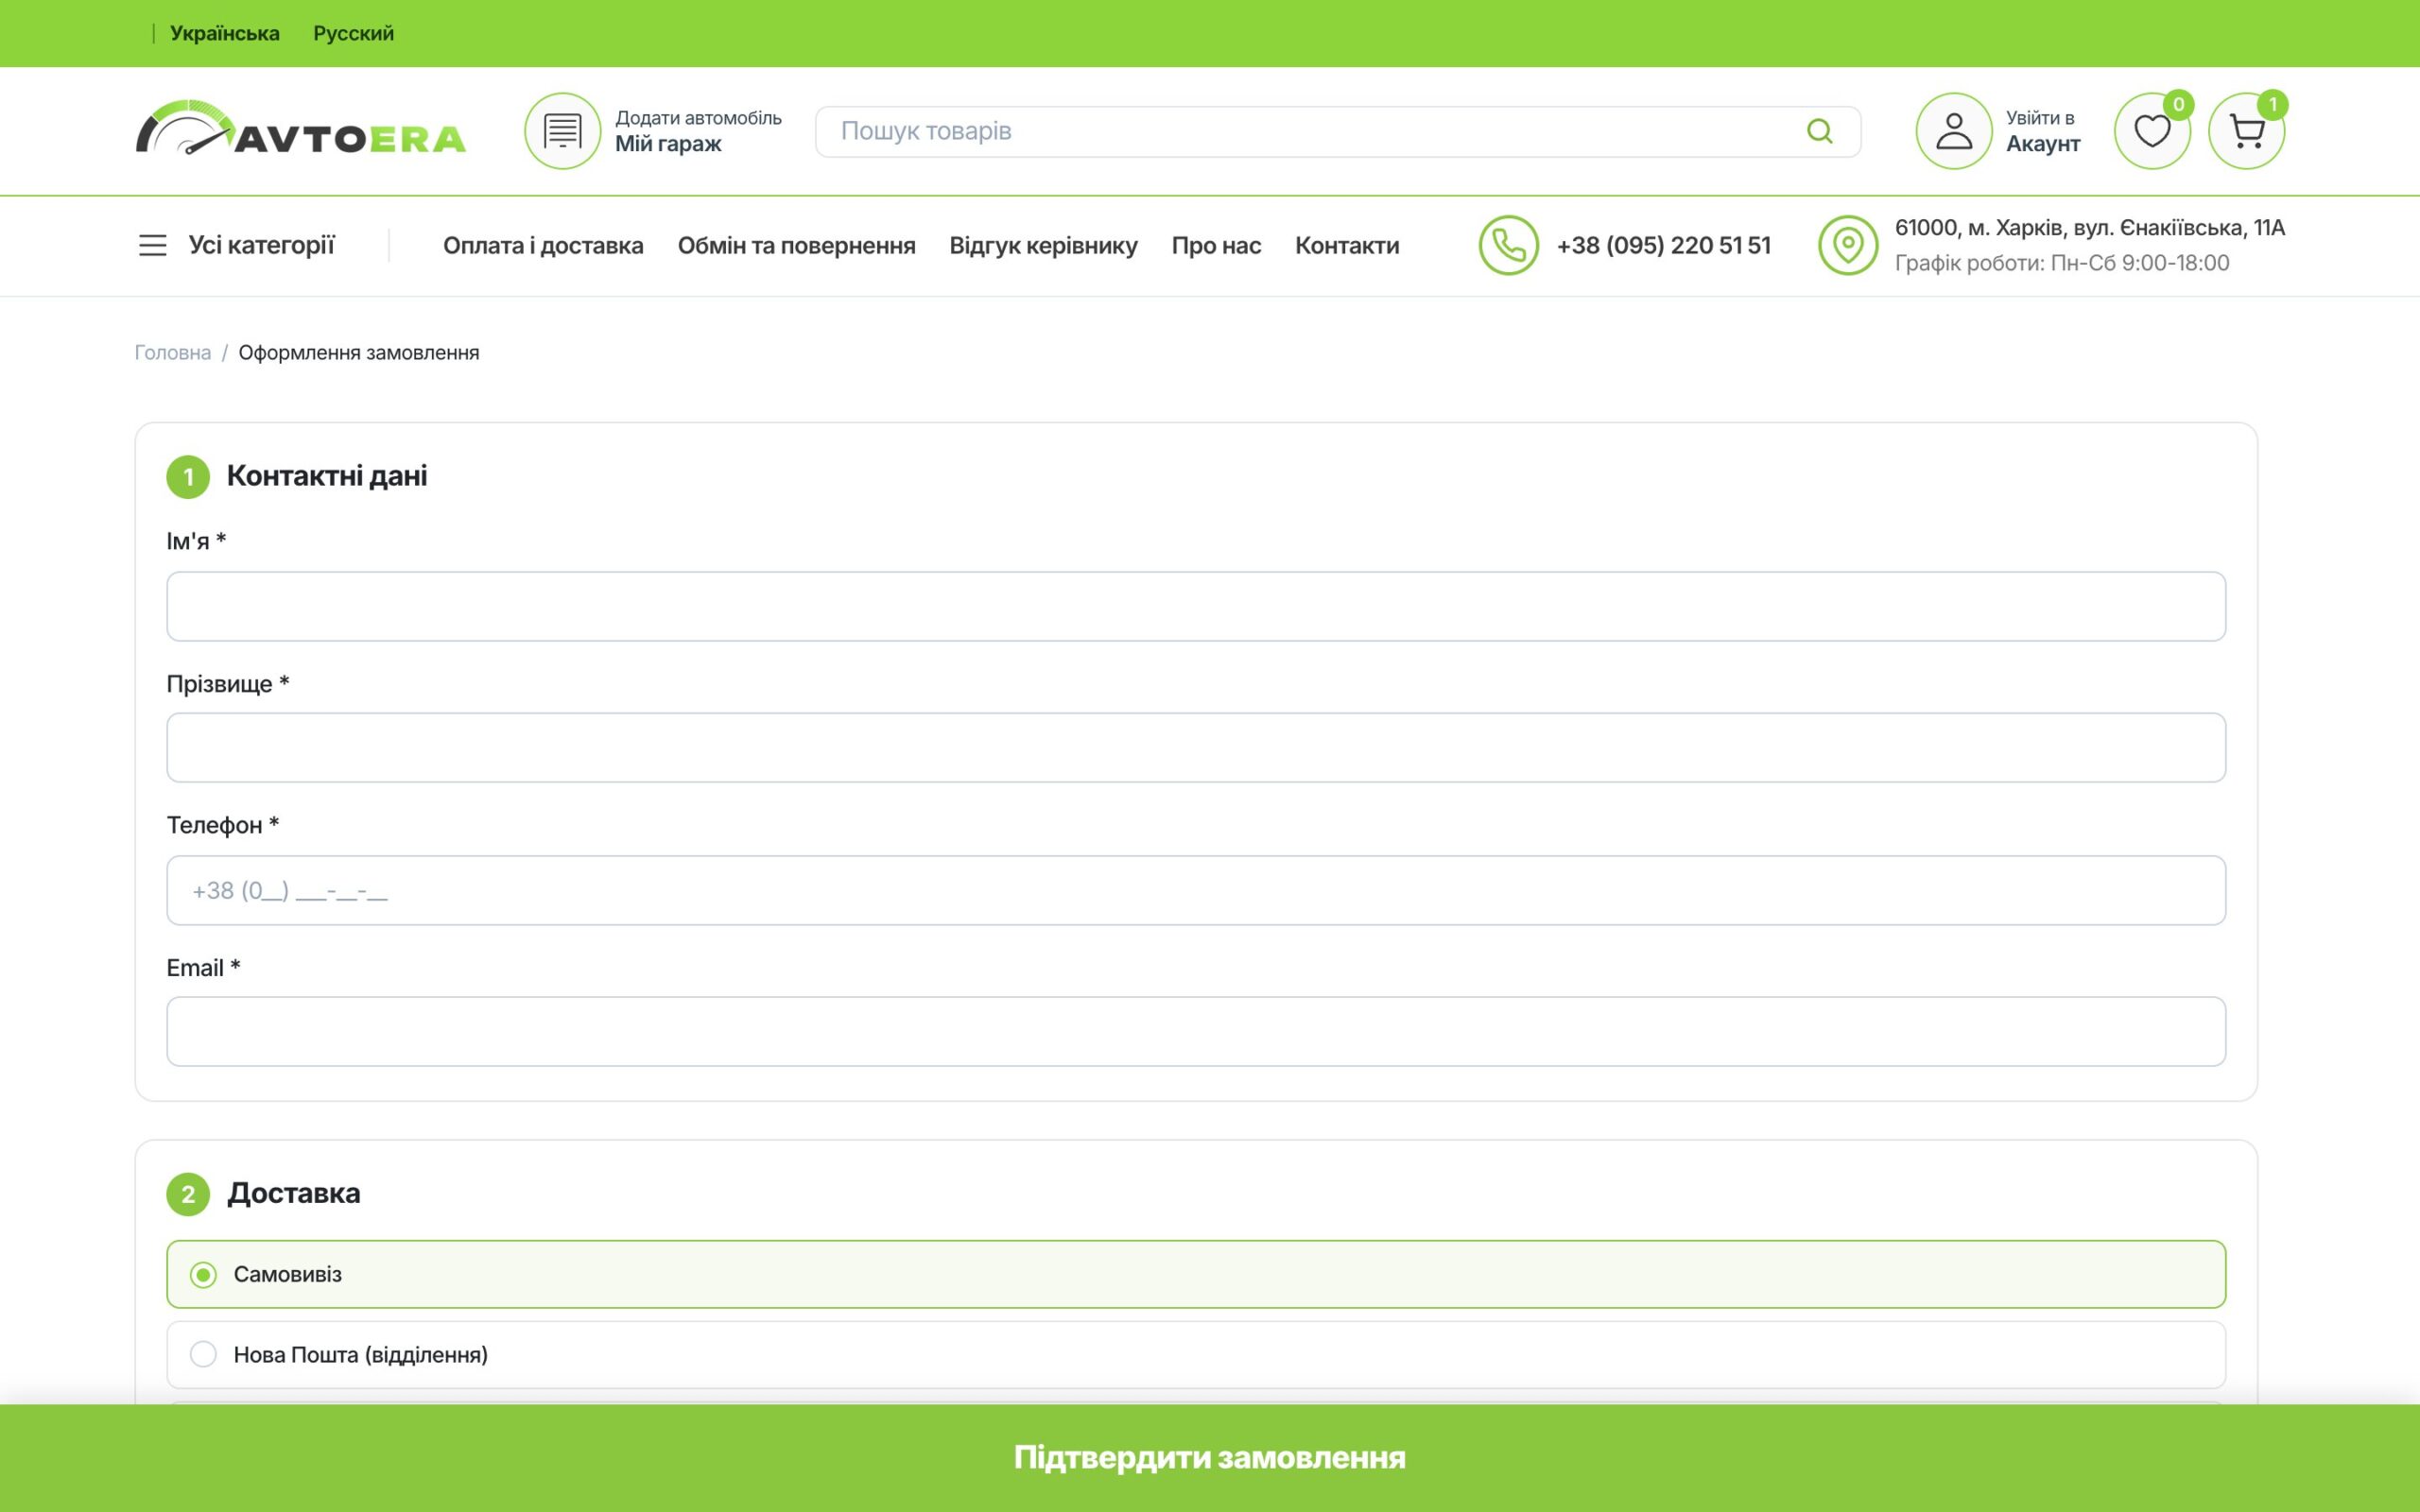Click Увійти в Акаунт link
This screenshot has width=2420, height=1512.
(x=2042, y=131)
